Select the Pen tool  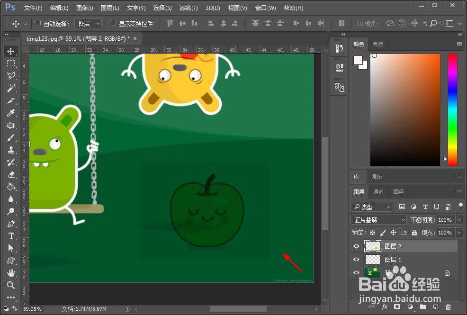tap(11, 224)
